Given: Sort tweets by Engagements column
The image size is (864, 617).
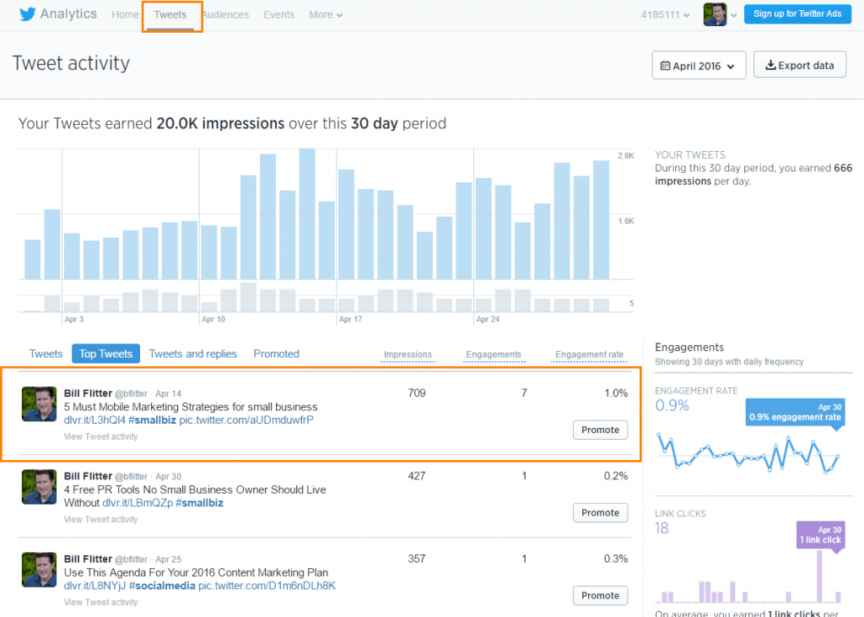Looking at the screenshot, I should [494, 355].
